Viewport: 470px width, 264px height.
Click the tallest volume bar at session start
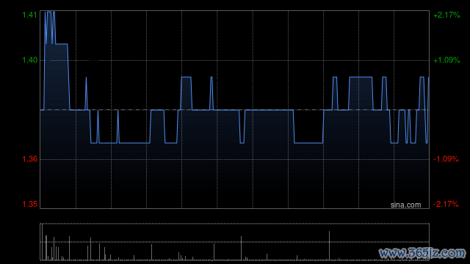pos(42,242)
